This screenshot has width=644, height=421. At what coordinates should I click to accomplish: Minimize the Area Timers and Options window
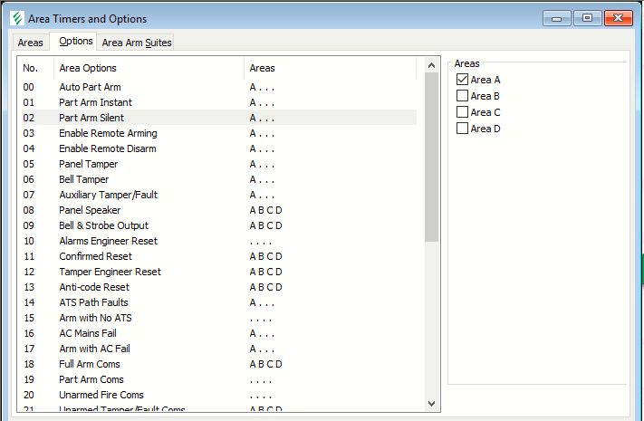coord(556,18)
